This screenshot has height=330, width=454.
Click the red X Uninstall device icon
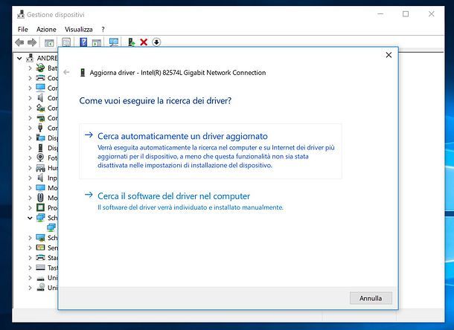pyautogui.click(x=144, y=42)
